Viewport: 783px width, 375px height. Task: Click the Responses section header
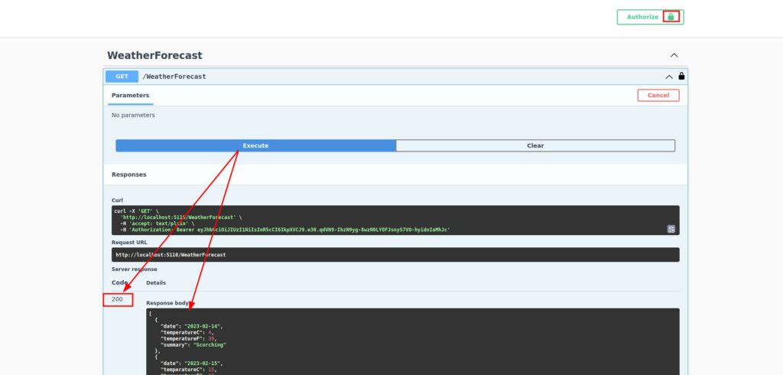tap(128, 174)
